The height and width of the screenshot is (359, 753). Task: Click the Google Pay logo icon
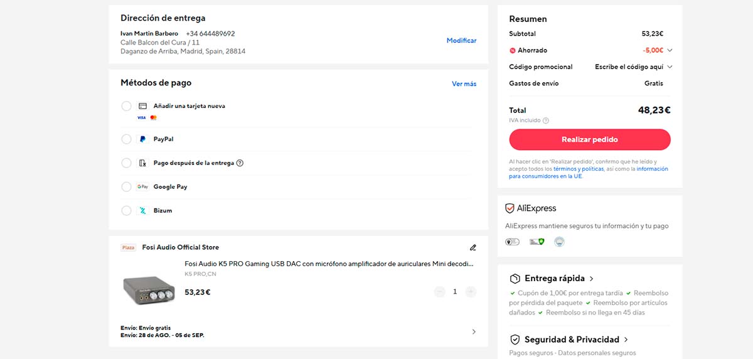142,187
